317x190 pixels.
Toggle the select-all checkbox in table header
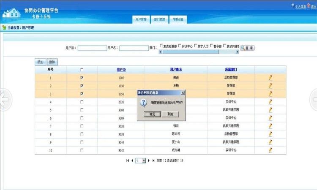click(x=82, y=70)
